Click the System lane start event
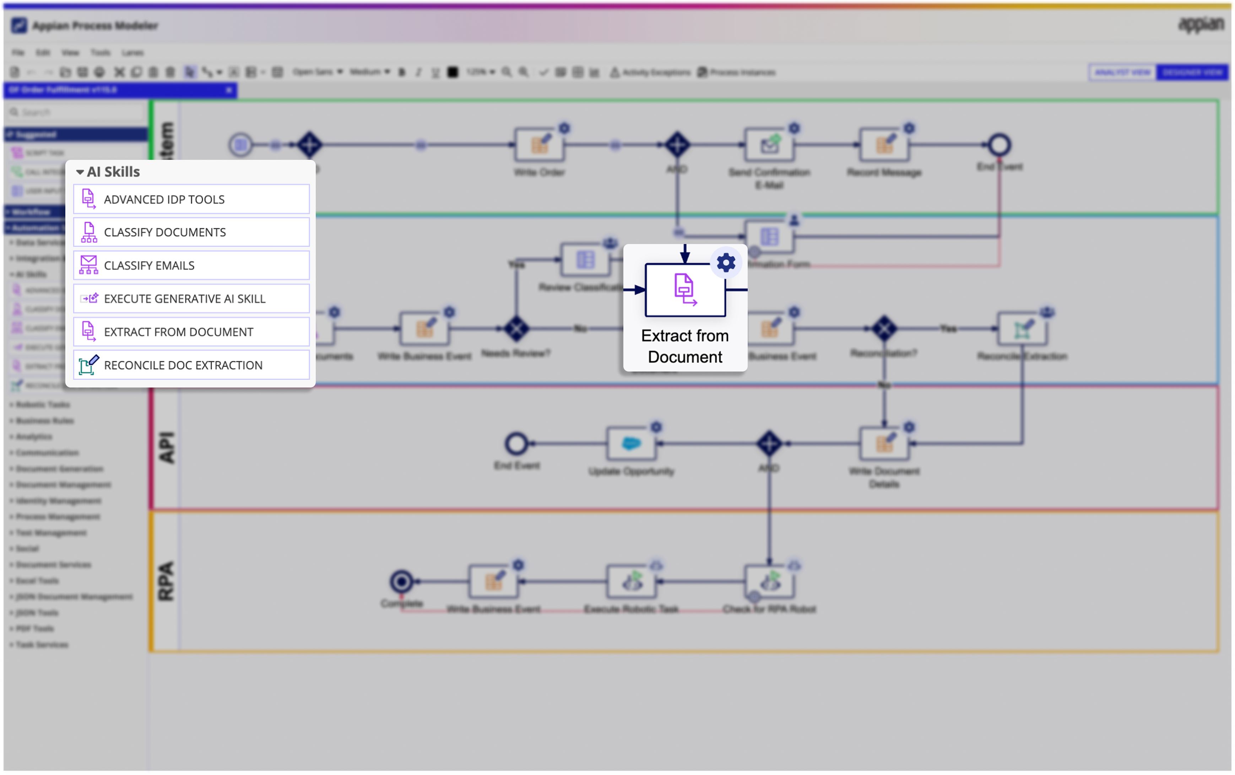 (x=240, y=145)
